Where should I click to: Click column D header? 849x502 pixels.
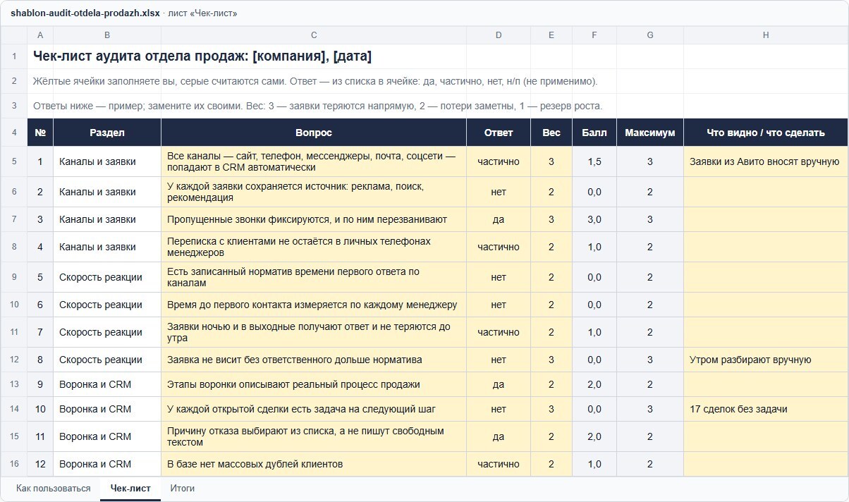499,35
